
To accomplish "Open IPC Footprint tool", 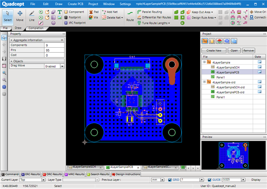I will click(75, 23).
